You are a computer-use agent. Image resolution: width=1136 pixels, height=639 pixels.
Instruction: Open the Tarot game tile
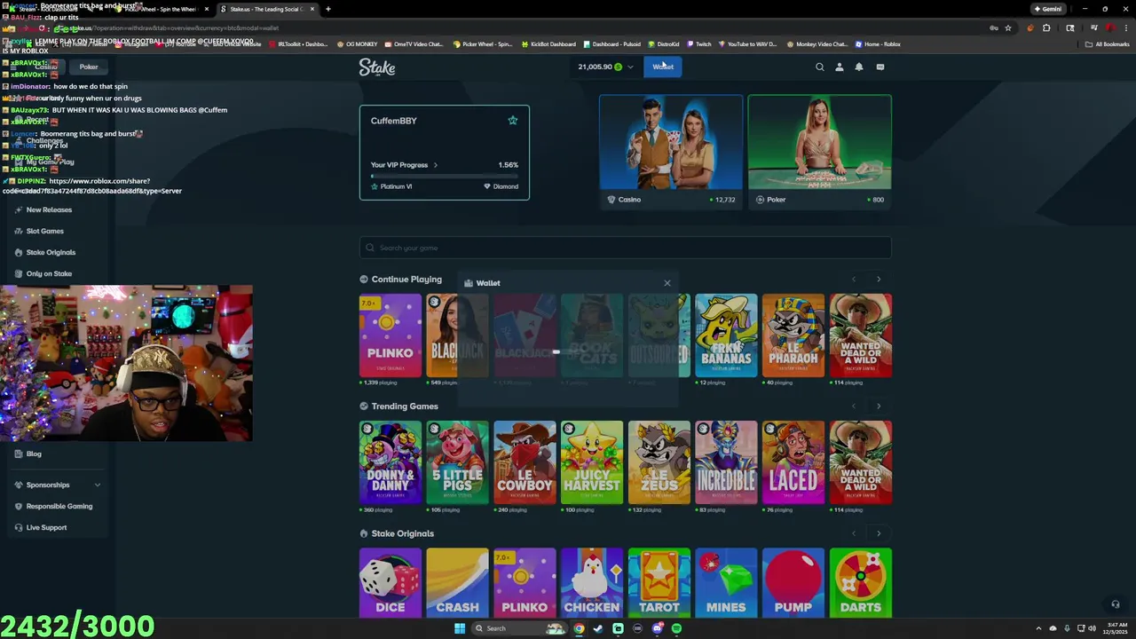pos(659,582)
